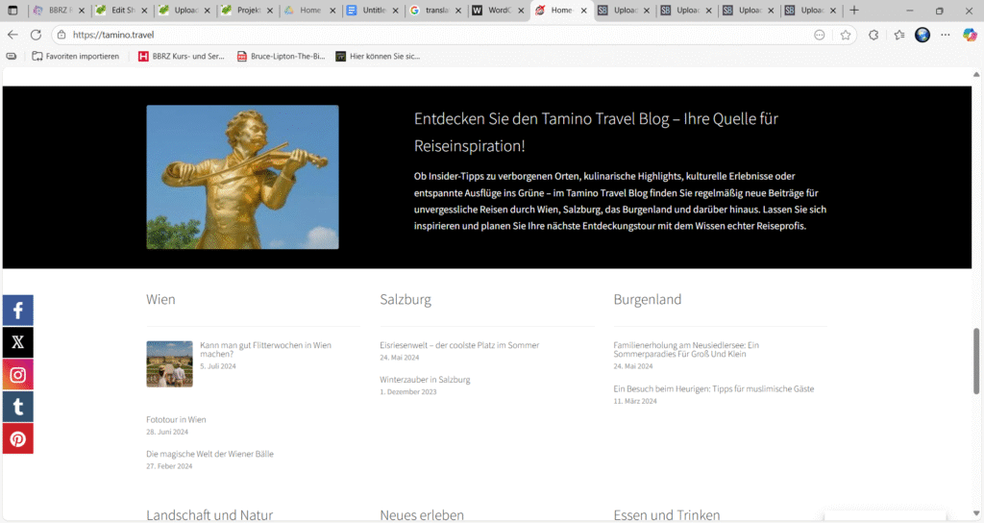Viewport: 984px width, 523px height.
Task: Click the X (Twitter) social icon
Action: point(17,342)
